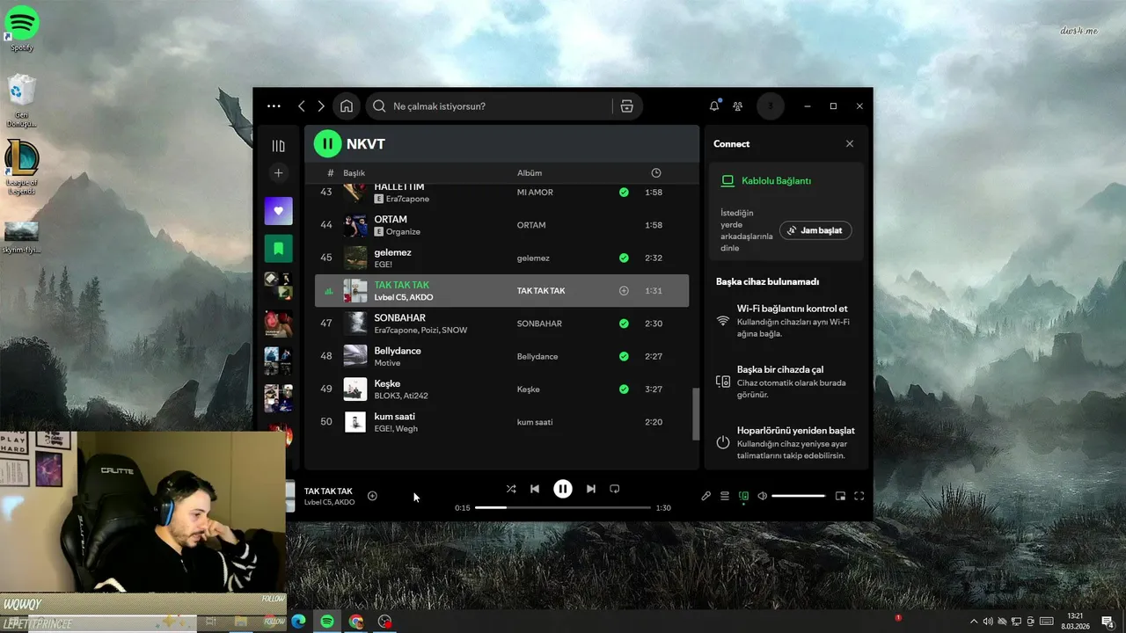1126x633 pixels.
Task: Open the Spotify three-dots menu
Action: coord(274,106)
